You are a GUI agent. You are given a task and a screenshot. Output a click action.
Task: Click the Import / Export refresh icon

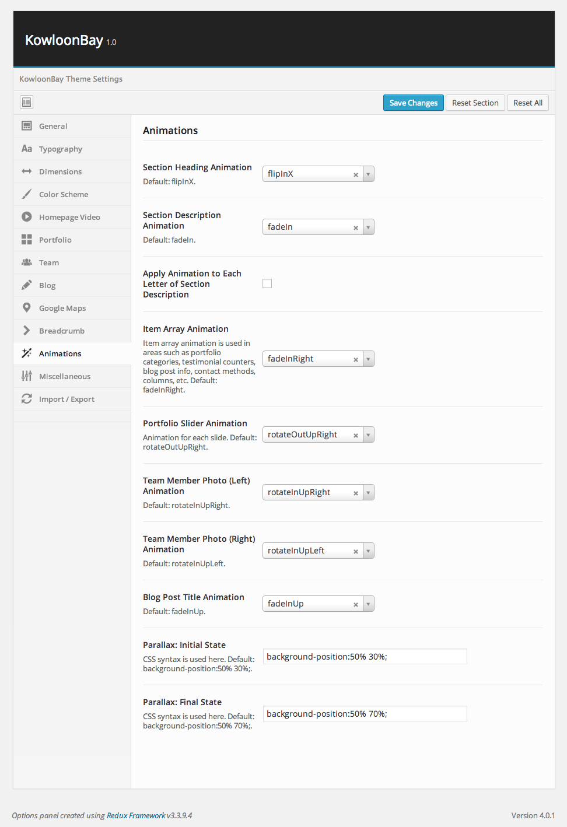27,399
